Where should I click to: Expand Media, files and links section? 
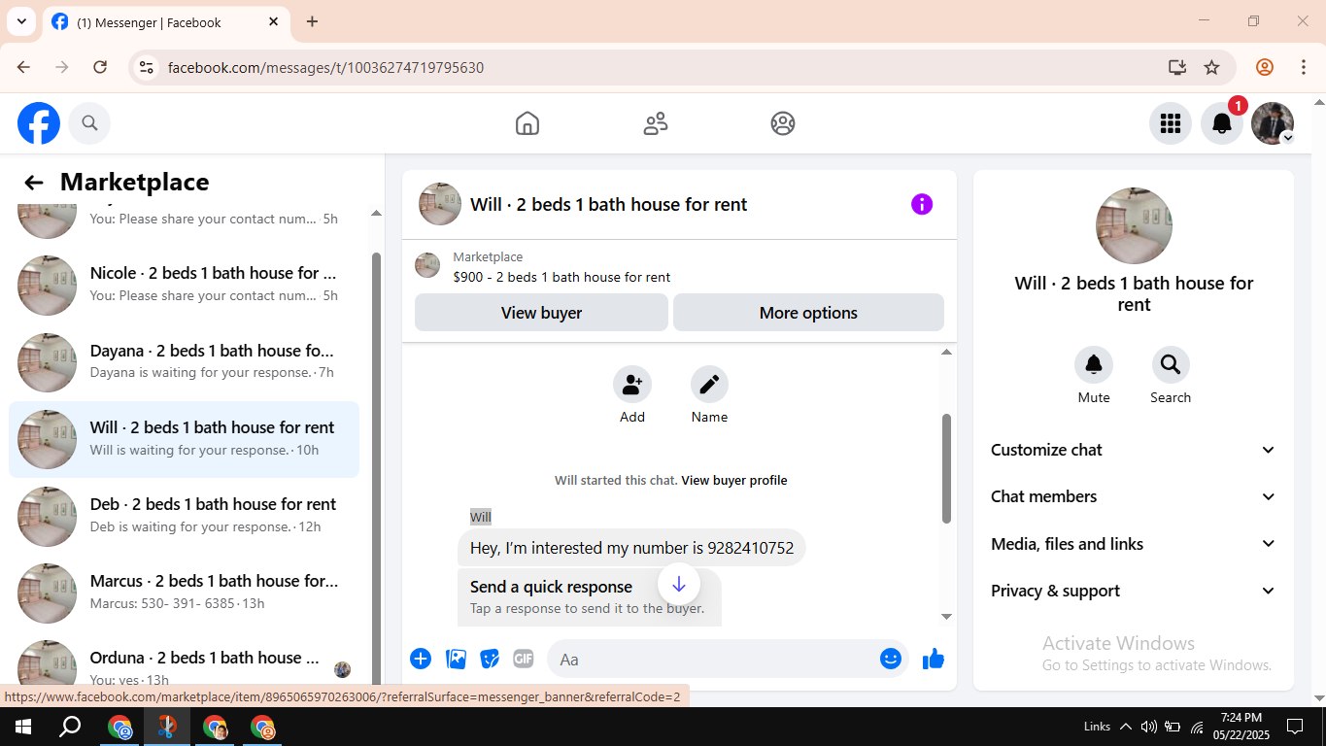point(1133,544)
